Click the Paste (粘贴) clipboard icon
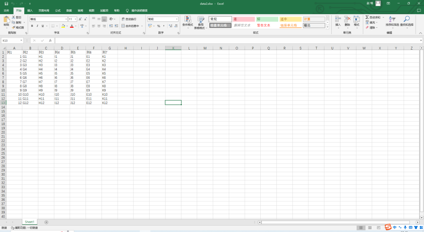 point(6,20)
